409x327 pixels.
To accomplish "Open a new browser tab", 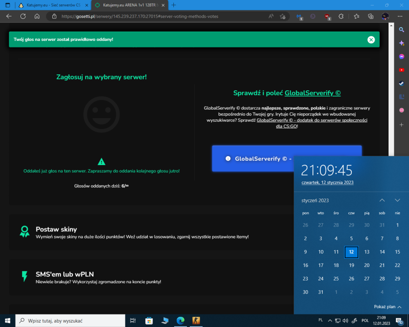I will coord(174,5).
